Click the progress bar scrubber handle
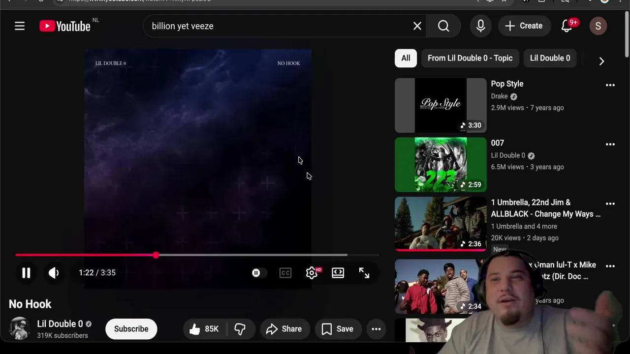This screenshot has height=354, width=630. coord(156,255)
